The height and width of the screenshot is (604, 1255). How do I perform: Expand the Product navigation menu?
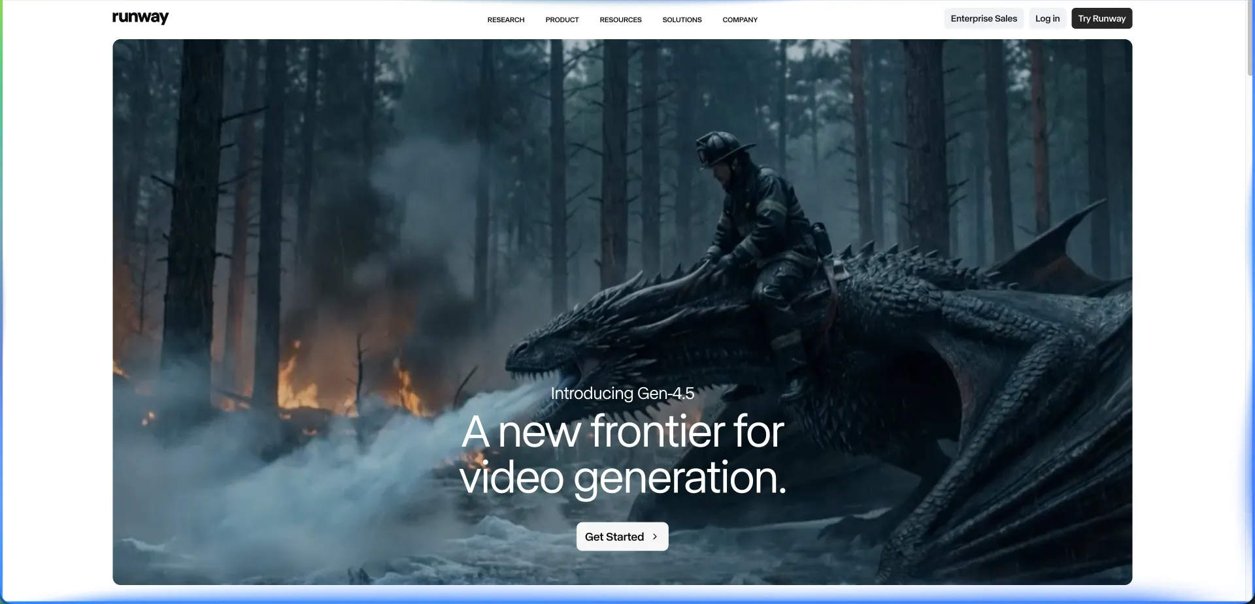coord(561,20)
